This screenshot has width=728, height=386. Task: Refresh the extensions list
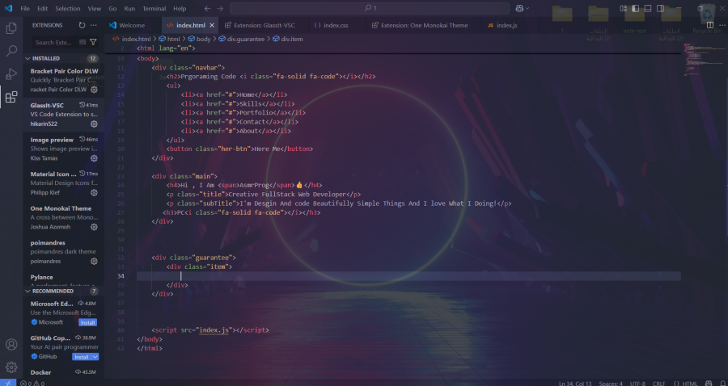click(83, 25)
